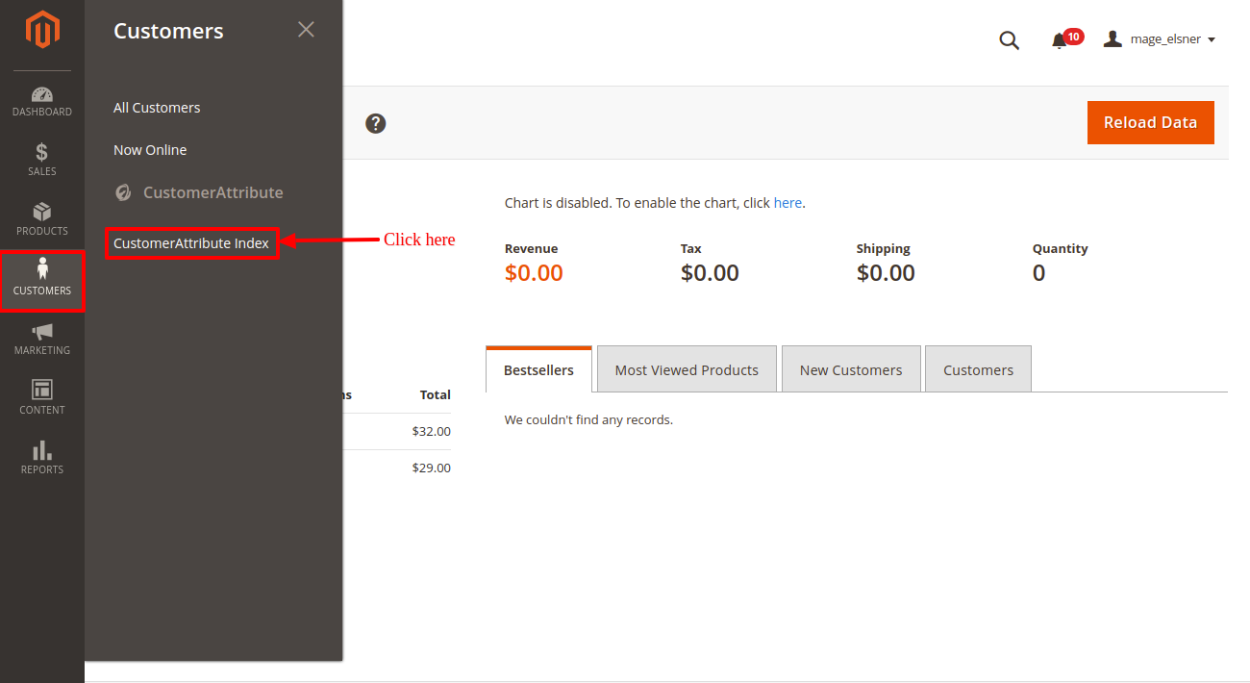Select All Customers menu item
This screenshot has height=683, width=1250.
(x=157, y=108)
